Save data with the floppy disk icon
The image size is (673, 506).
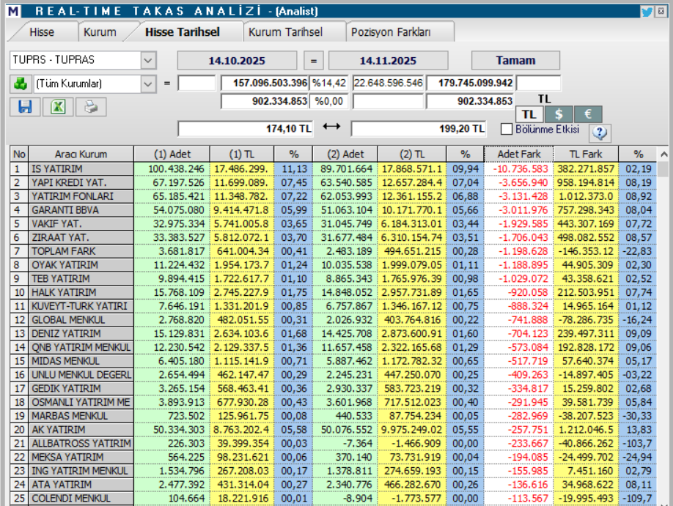(25, 107)
